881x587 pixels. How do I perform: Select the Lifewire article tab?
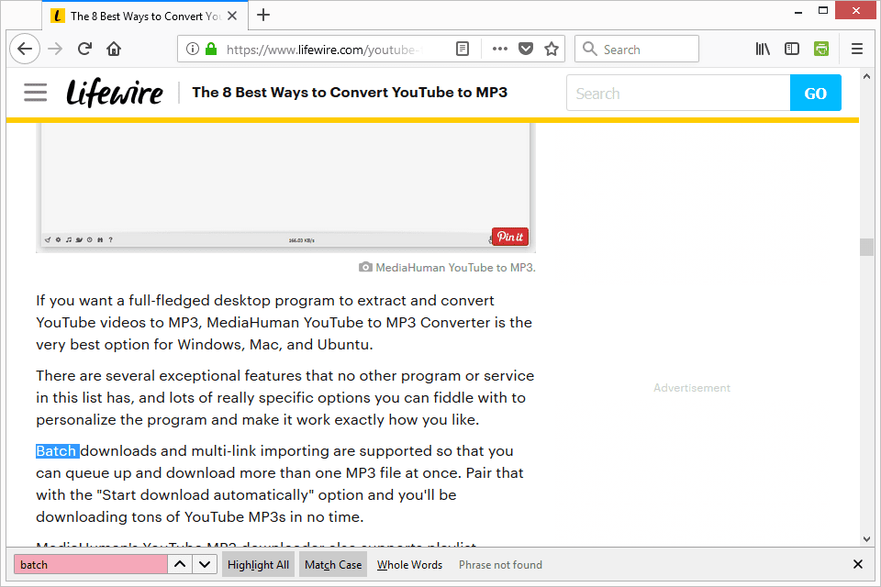click(138, 16)
